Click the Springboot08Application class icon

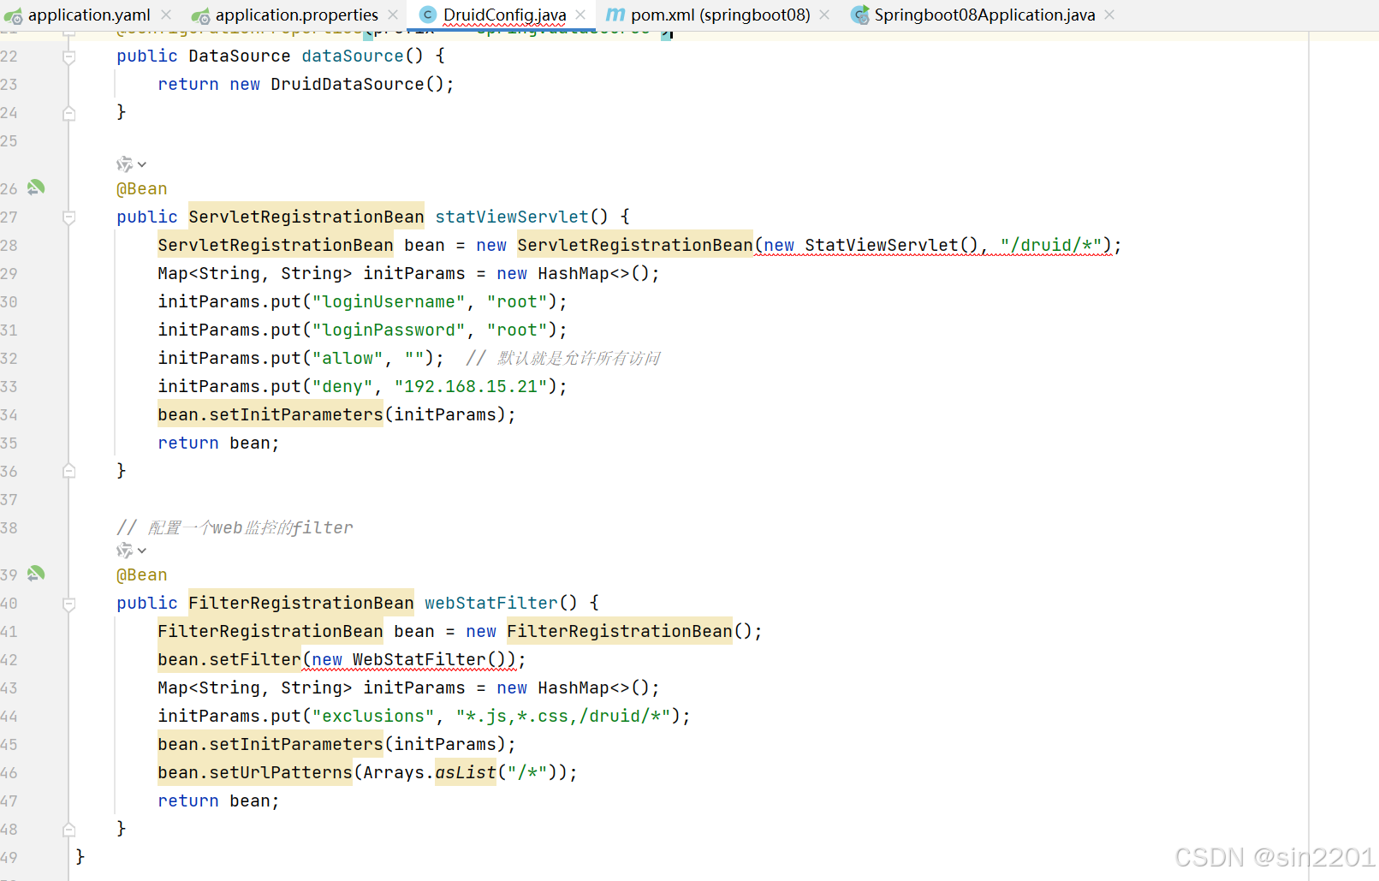[859, 15]
